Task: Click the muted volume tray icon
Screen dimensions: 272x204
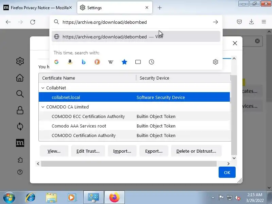Action: (x=237, y=198)
